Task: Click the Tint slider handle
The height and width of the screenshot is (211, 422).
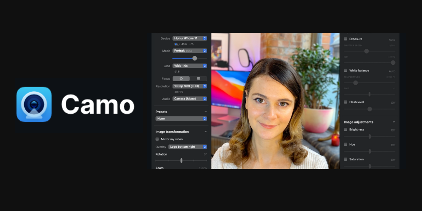Action: tap(370, 94)
